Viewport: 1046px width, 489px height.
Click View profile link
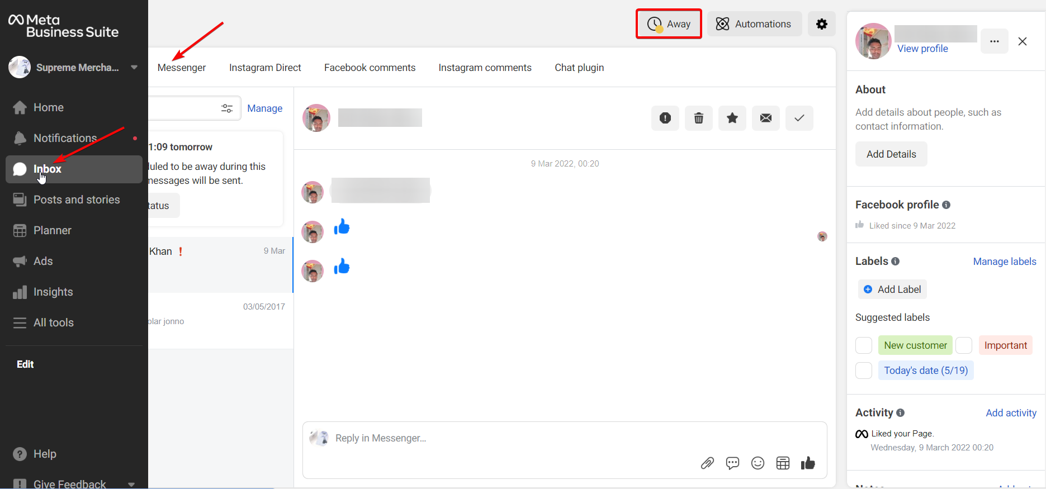922,49
